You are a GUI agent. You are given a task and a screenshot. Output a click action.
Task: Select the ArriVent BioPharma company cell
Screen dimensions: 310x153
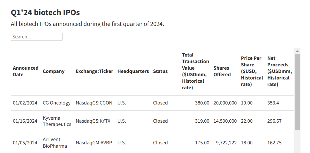click(x=55, y=143)
